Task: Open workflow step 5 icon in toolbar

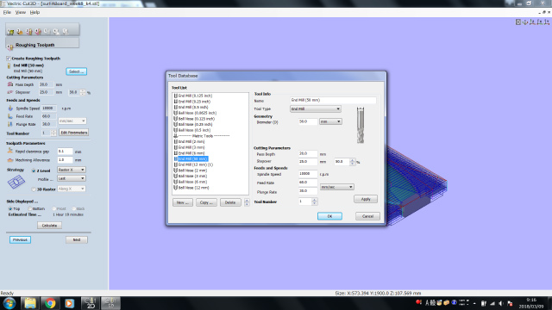Action: [x=47, y=32]
